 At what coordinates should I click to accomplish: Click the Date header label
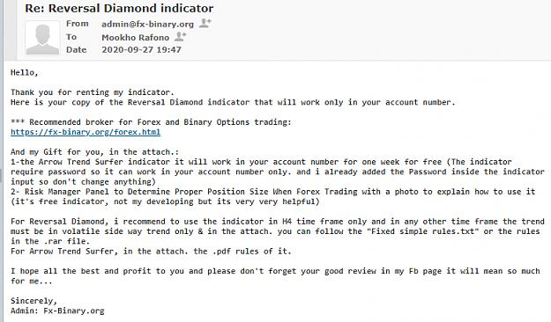(x=76, y=49)
